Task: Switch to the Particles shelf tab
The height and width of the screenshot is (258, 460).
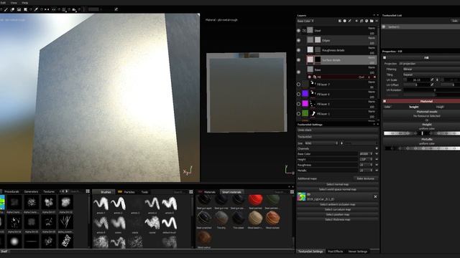Action: point(126,192)
